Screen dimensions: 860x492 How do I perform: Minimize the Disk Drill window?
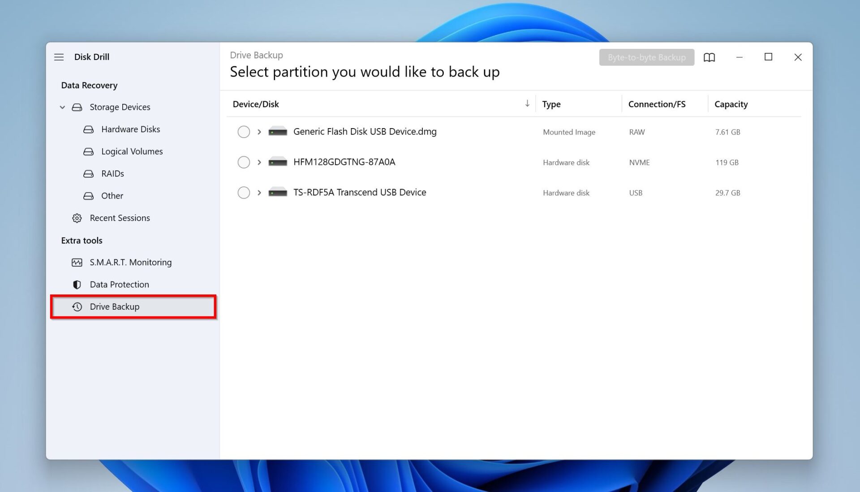click(739, 57)
